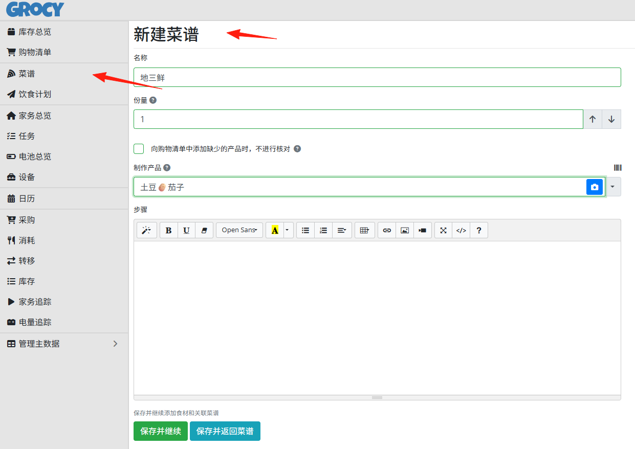Open 库存 in sidebar
635x449 pixels.
(x=64, y=281)
